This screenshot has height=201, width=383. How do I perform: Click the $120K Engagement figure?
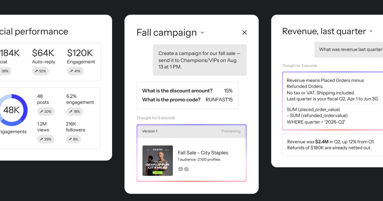click(80, 53)
